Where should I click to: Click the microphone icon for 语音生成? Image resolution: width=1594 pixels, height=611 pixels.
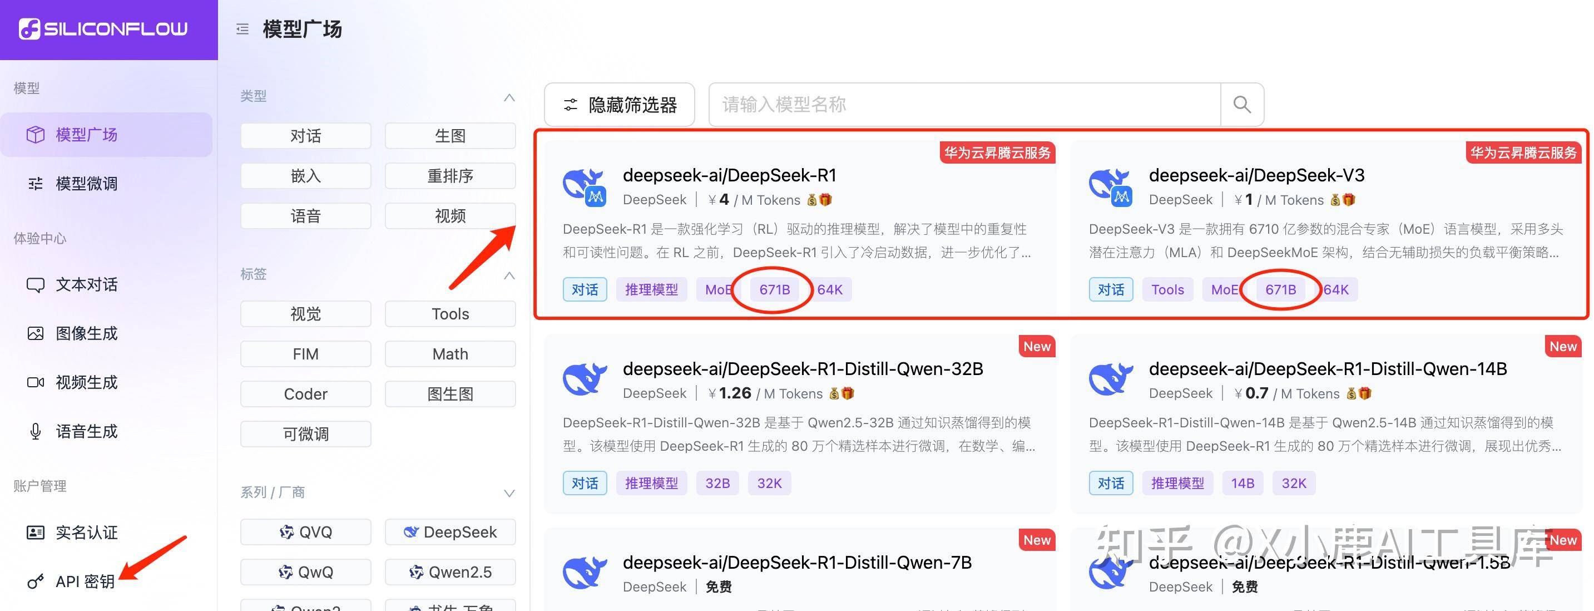point(35,431)
